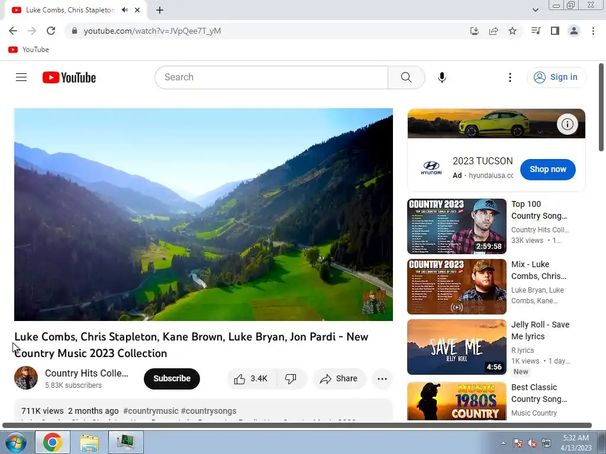Image resolution: width=606 pixels, height=454 pixels.
Task: Click the #countrysongs hashtag
Action: [x=209, y=411]
